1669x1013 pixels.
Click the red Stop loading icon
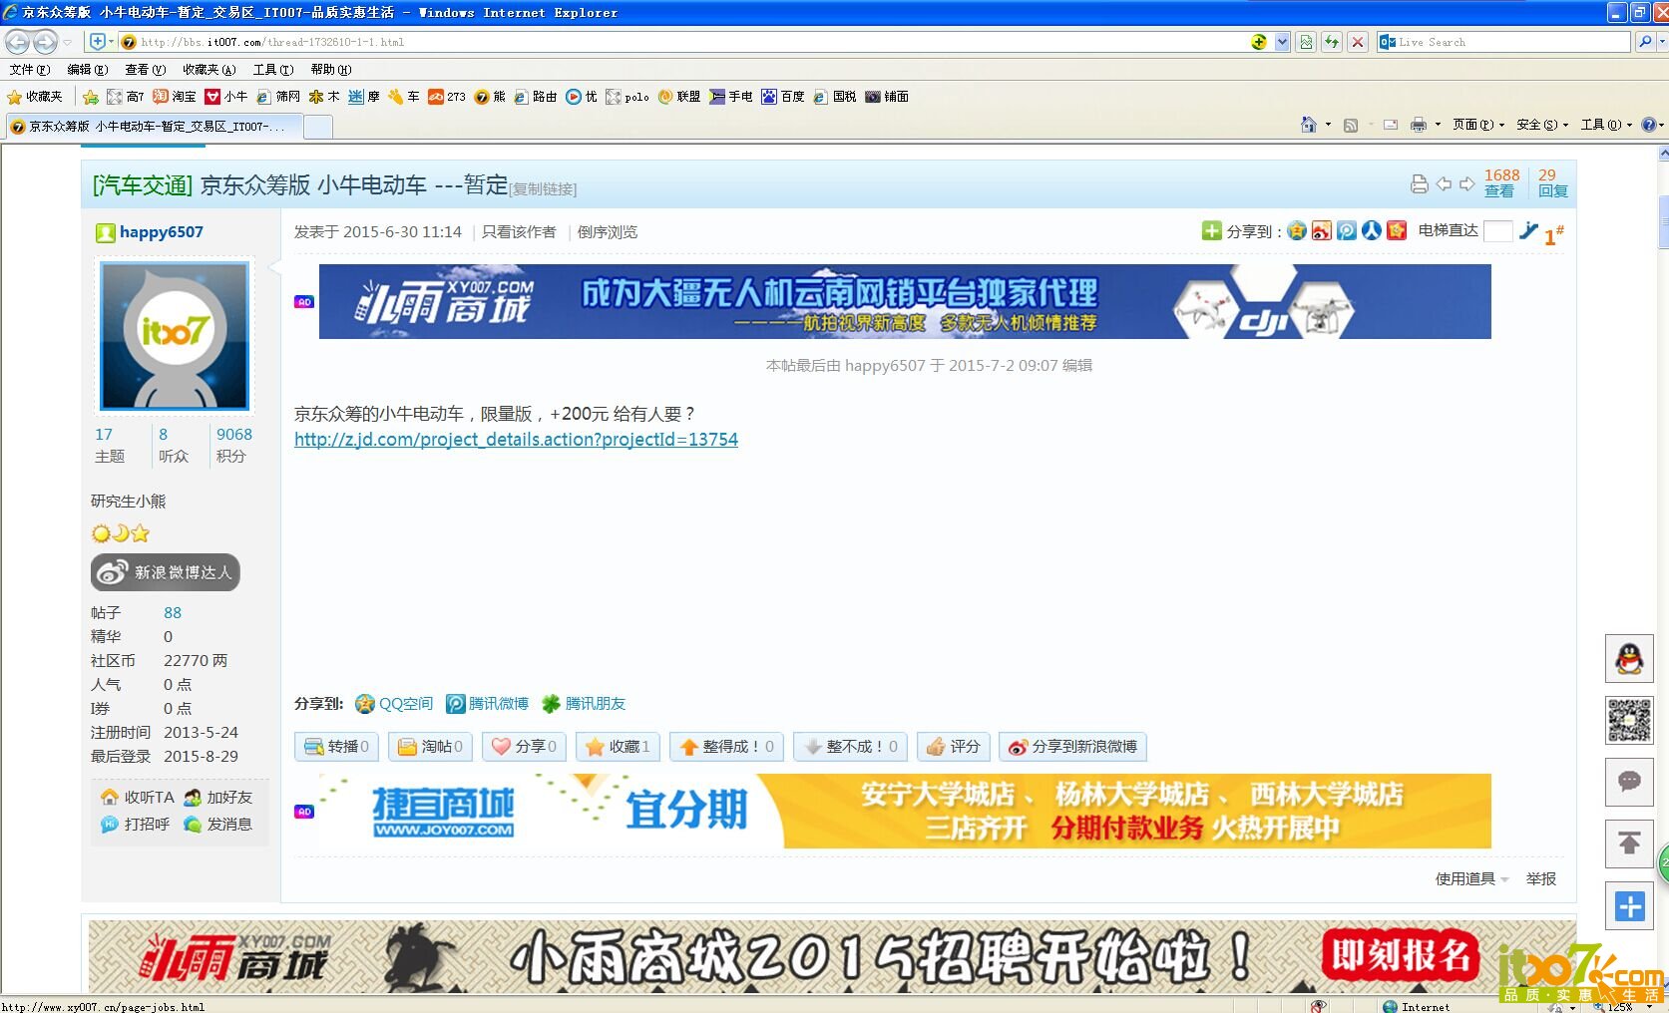pos(1357,42)
